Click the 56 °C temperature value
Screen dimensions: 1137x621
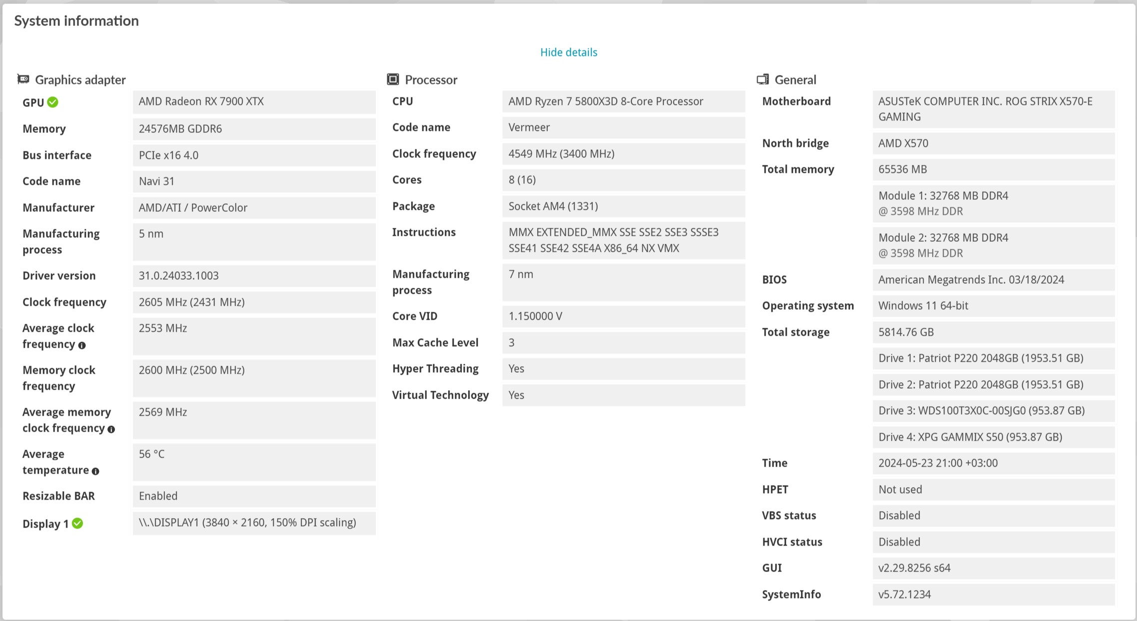coord(254,462)
